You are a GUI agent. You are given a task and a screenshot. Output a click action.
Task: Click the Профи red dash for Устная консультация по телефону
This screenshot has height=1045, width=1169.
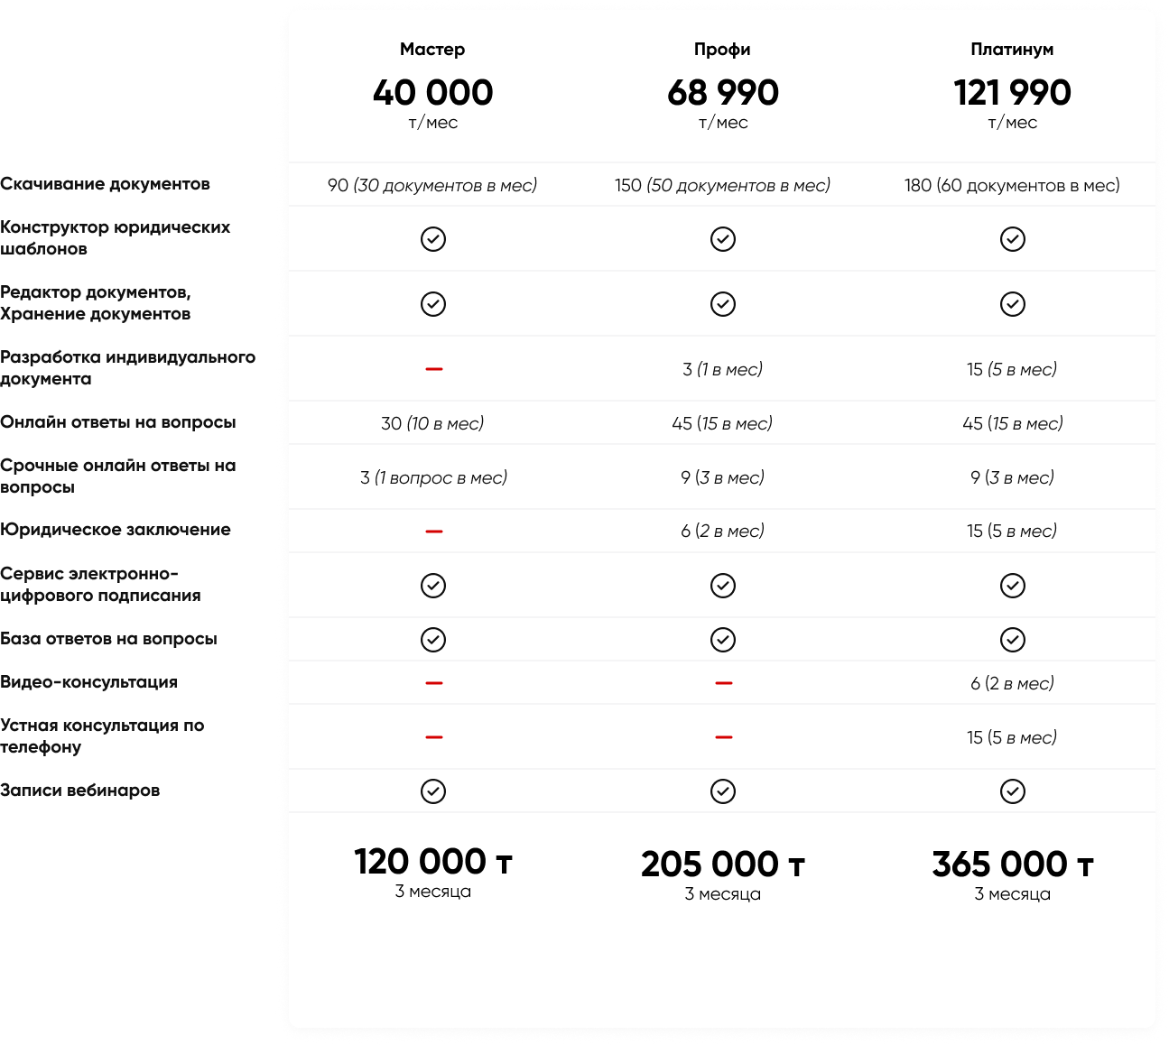[723, 737]
